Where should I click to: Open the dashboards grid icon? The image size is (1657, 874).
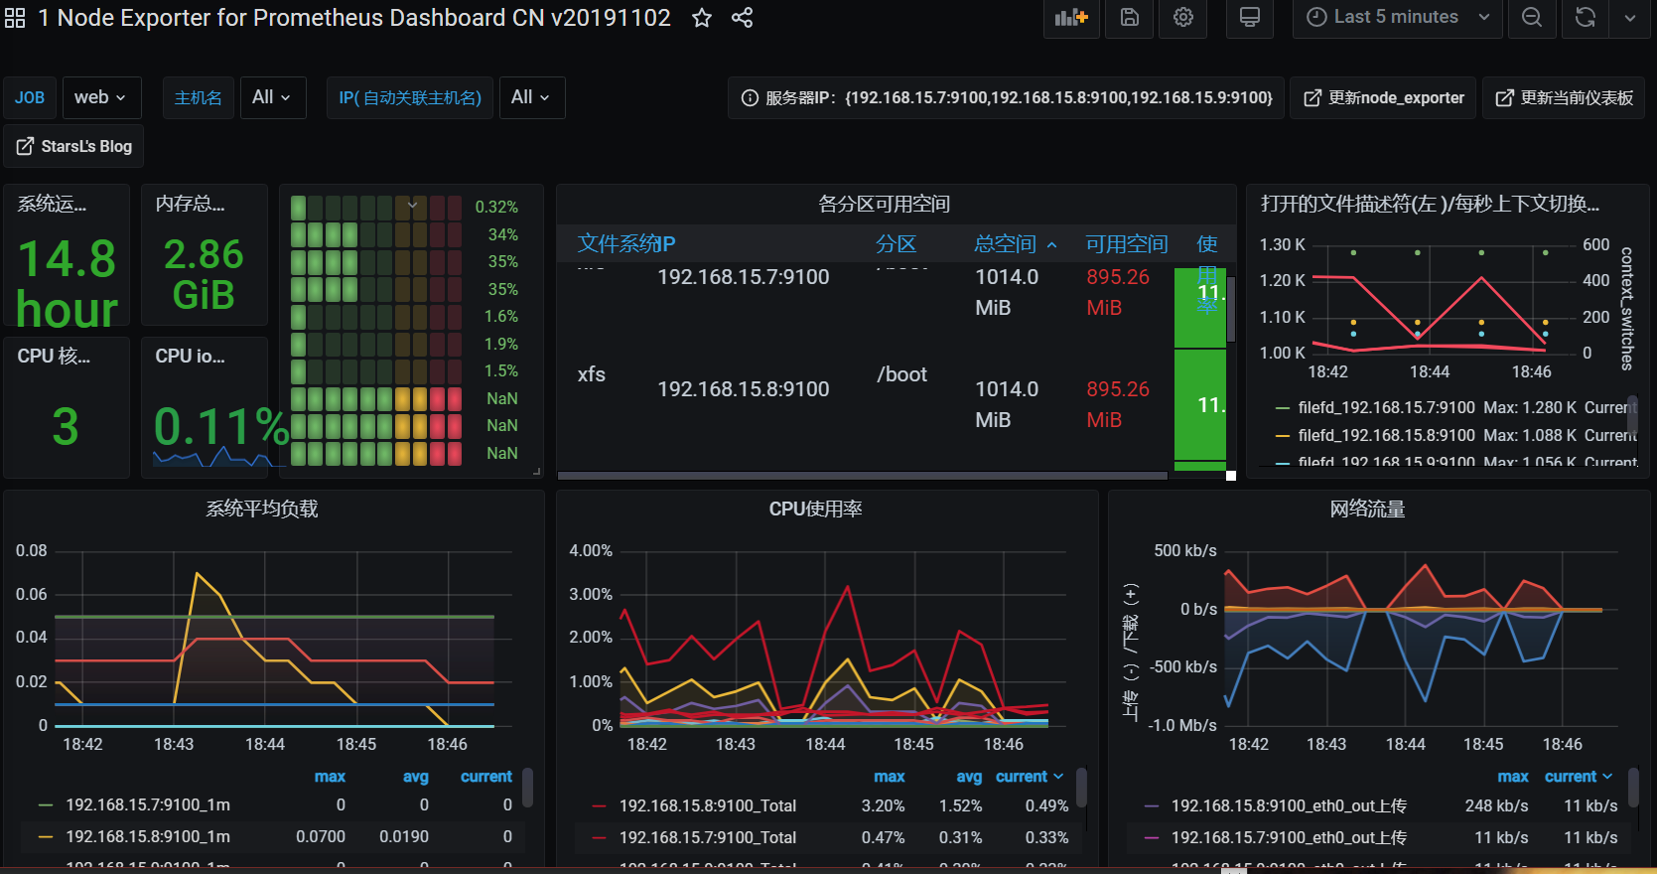(15, 18)
